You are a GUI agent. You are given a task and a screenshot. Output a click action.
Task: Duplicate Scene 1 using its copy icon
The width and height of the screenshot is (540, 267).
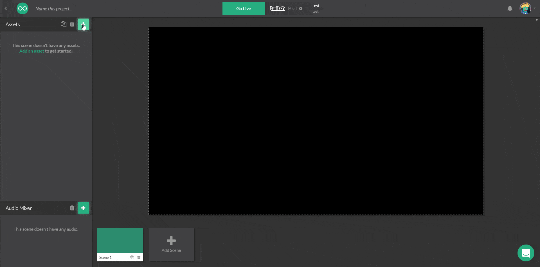(132, 257)
